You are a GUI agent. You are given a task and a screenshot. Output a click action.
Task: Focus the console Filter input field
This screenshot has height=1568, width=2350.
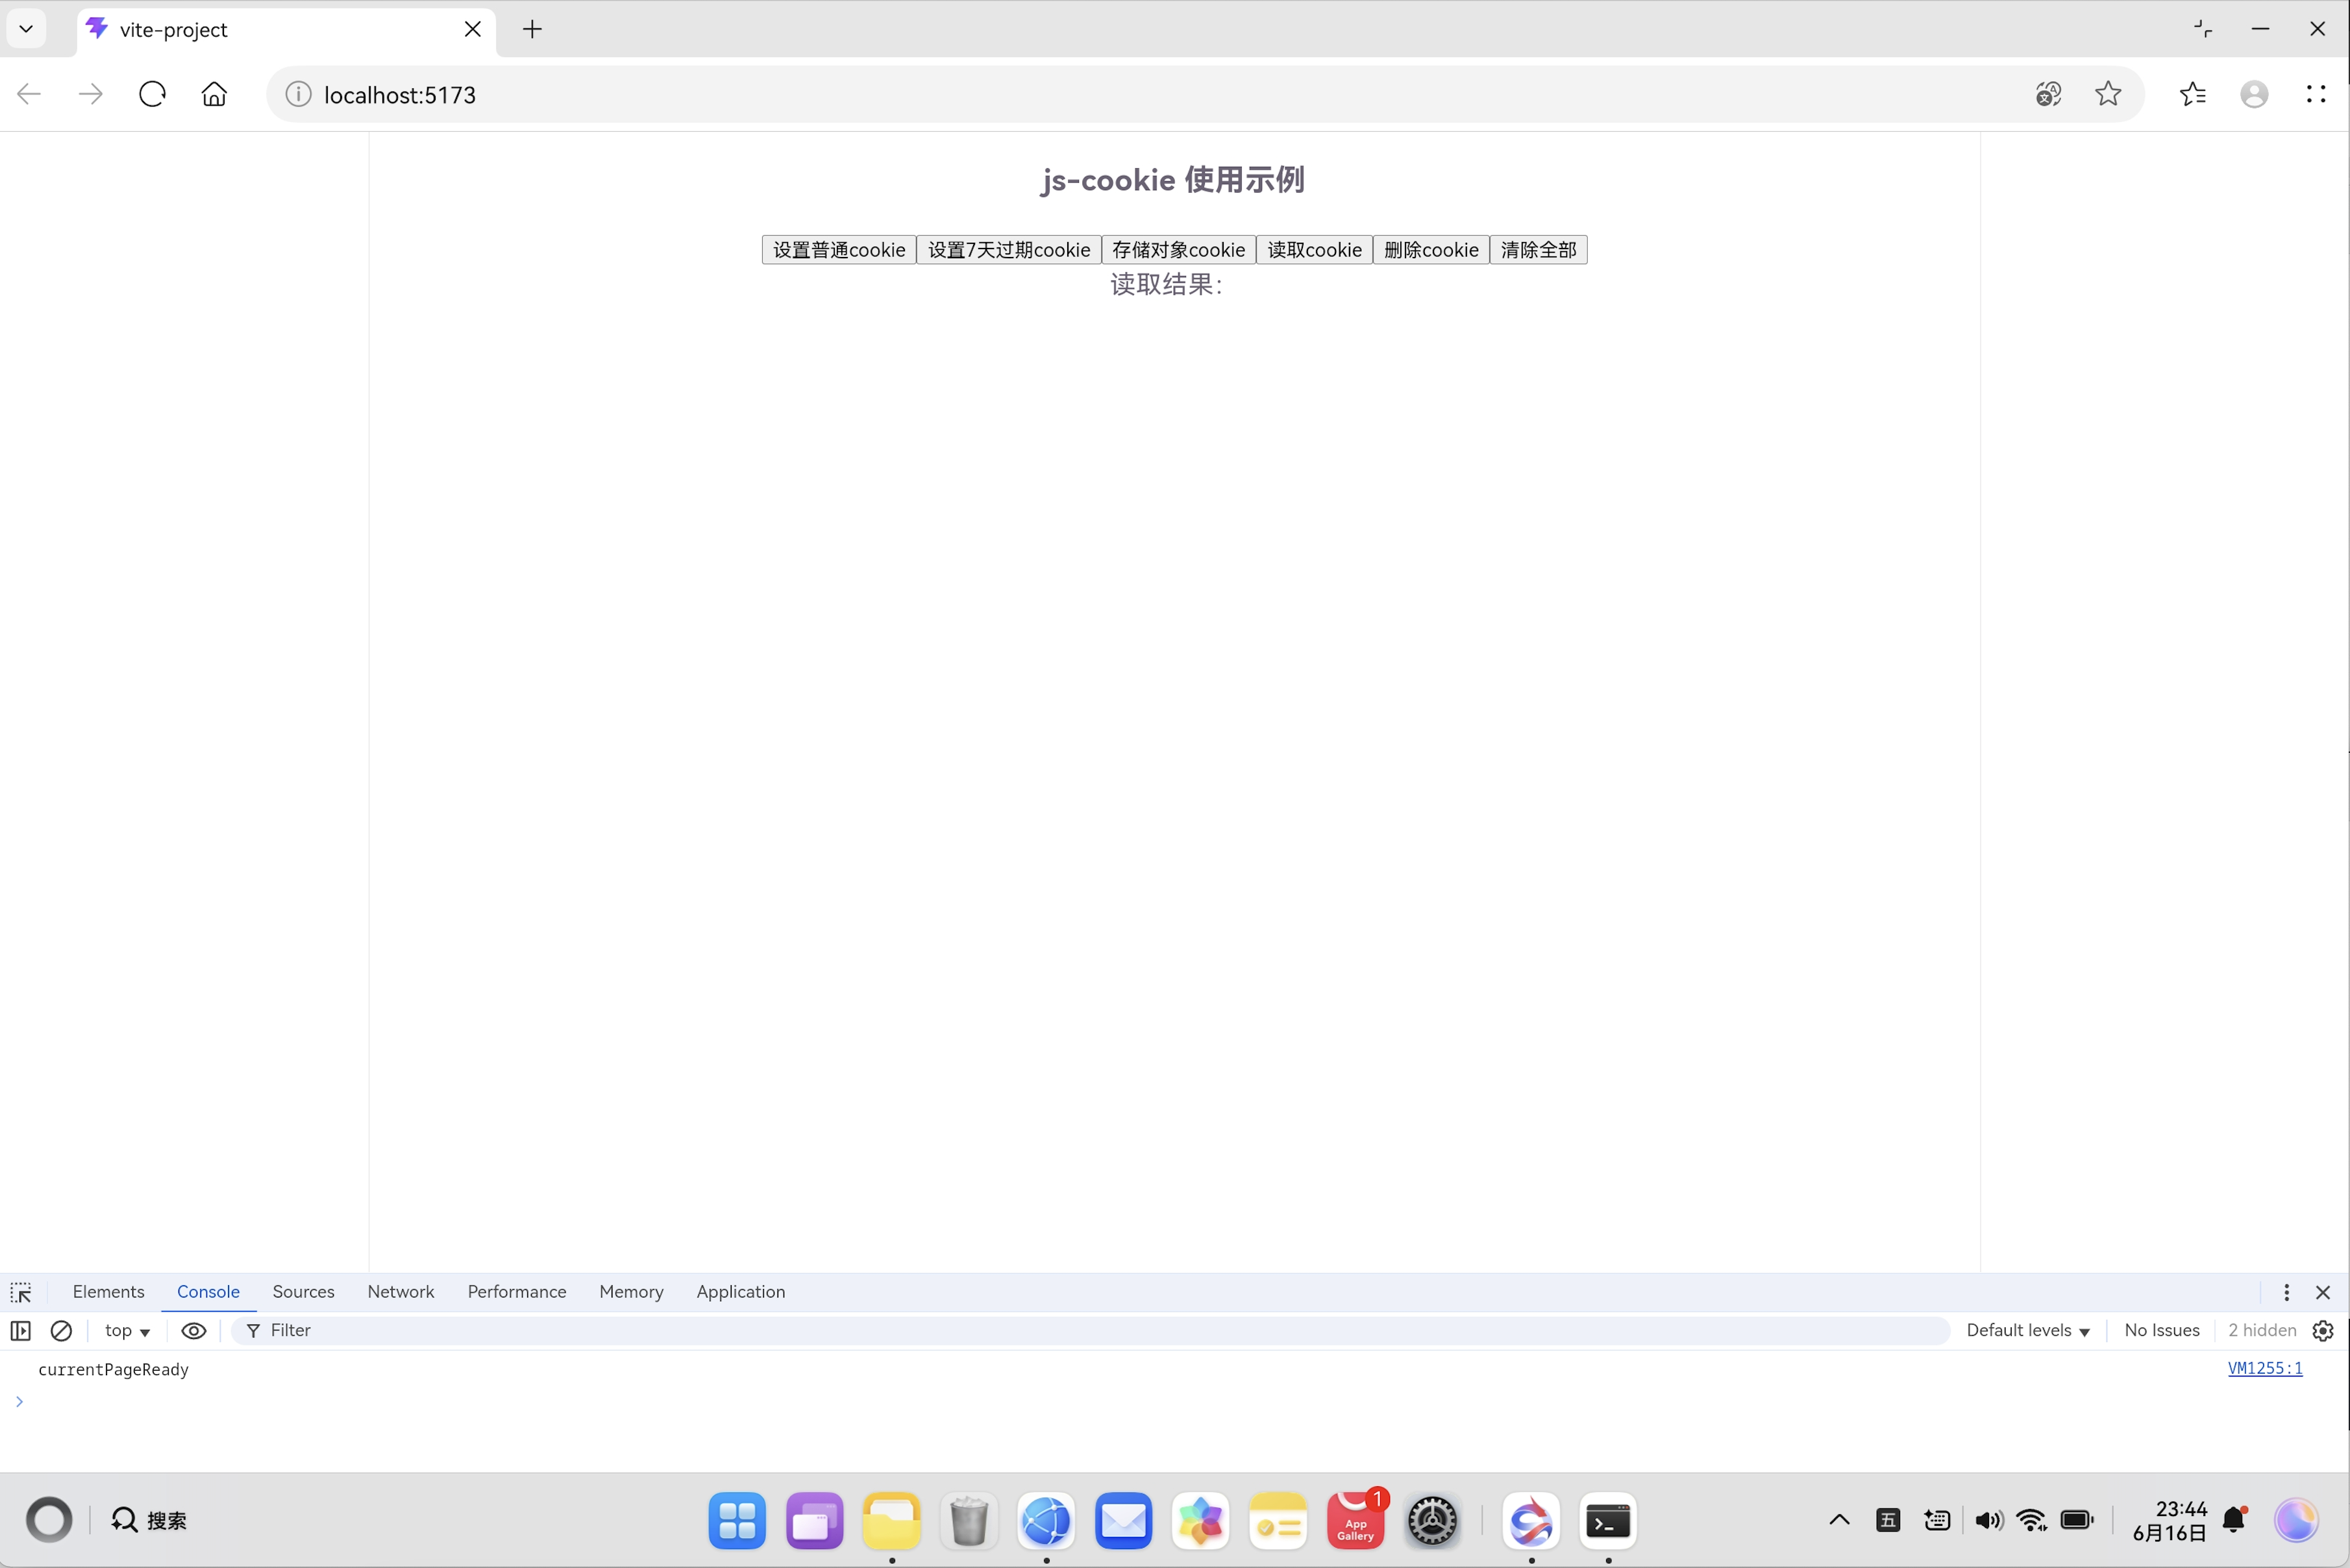tap(1090, 1330)
